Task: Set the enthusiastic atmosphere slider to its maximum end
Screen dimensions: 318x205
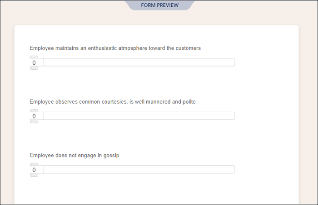Action: (234, 62)
